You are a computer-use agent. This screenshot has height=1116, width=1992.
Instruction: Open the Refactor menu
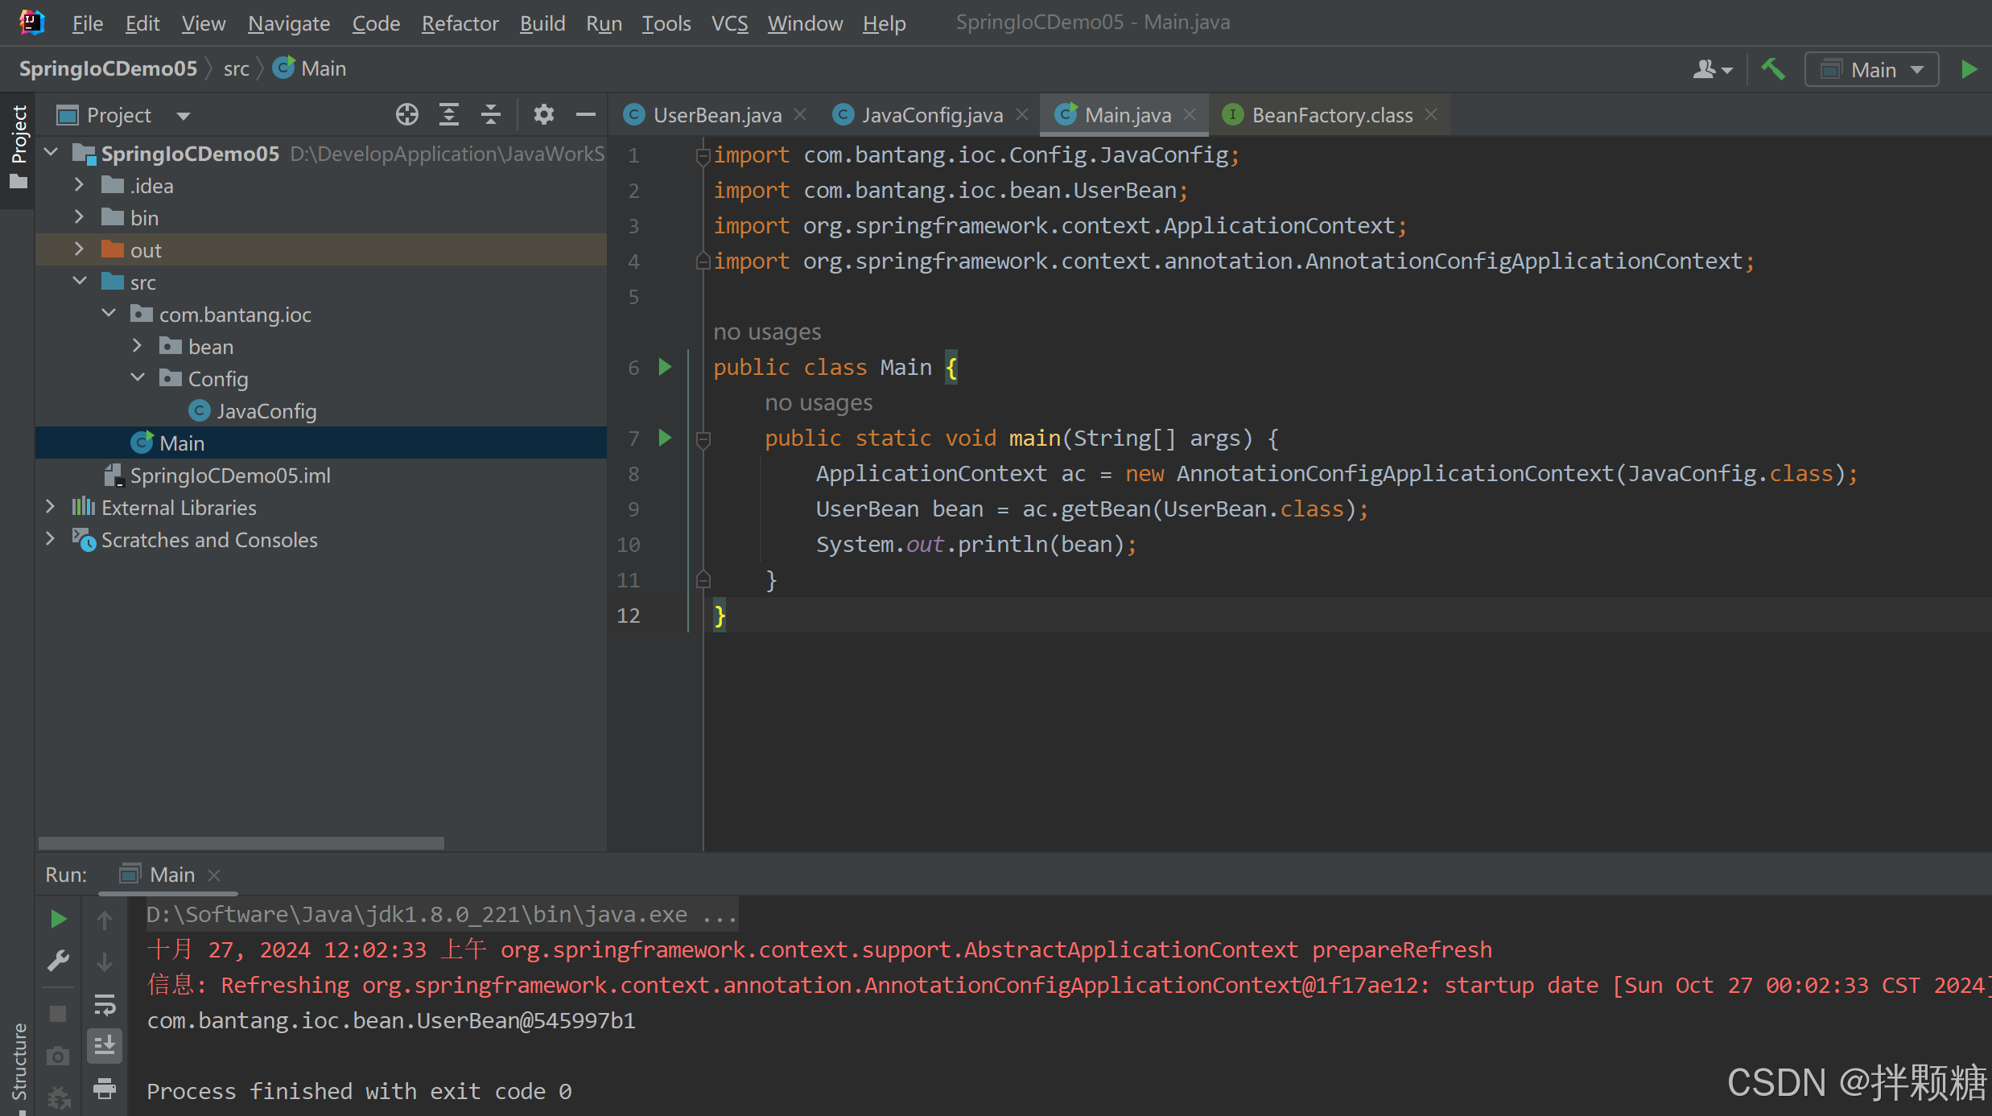tap(460, 23)
